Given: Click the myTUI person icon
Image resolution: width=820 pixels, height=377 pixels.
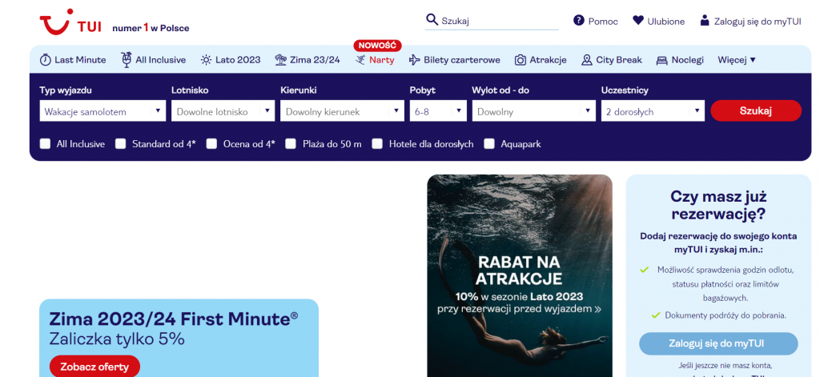Looking at the screenshot, I should (705, 20).
